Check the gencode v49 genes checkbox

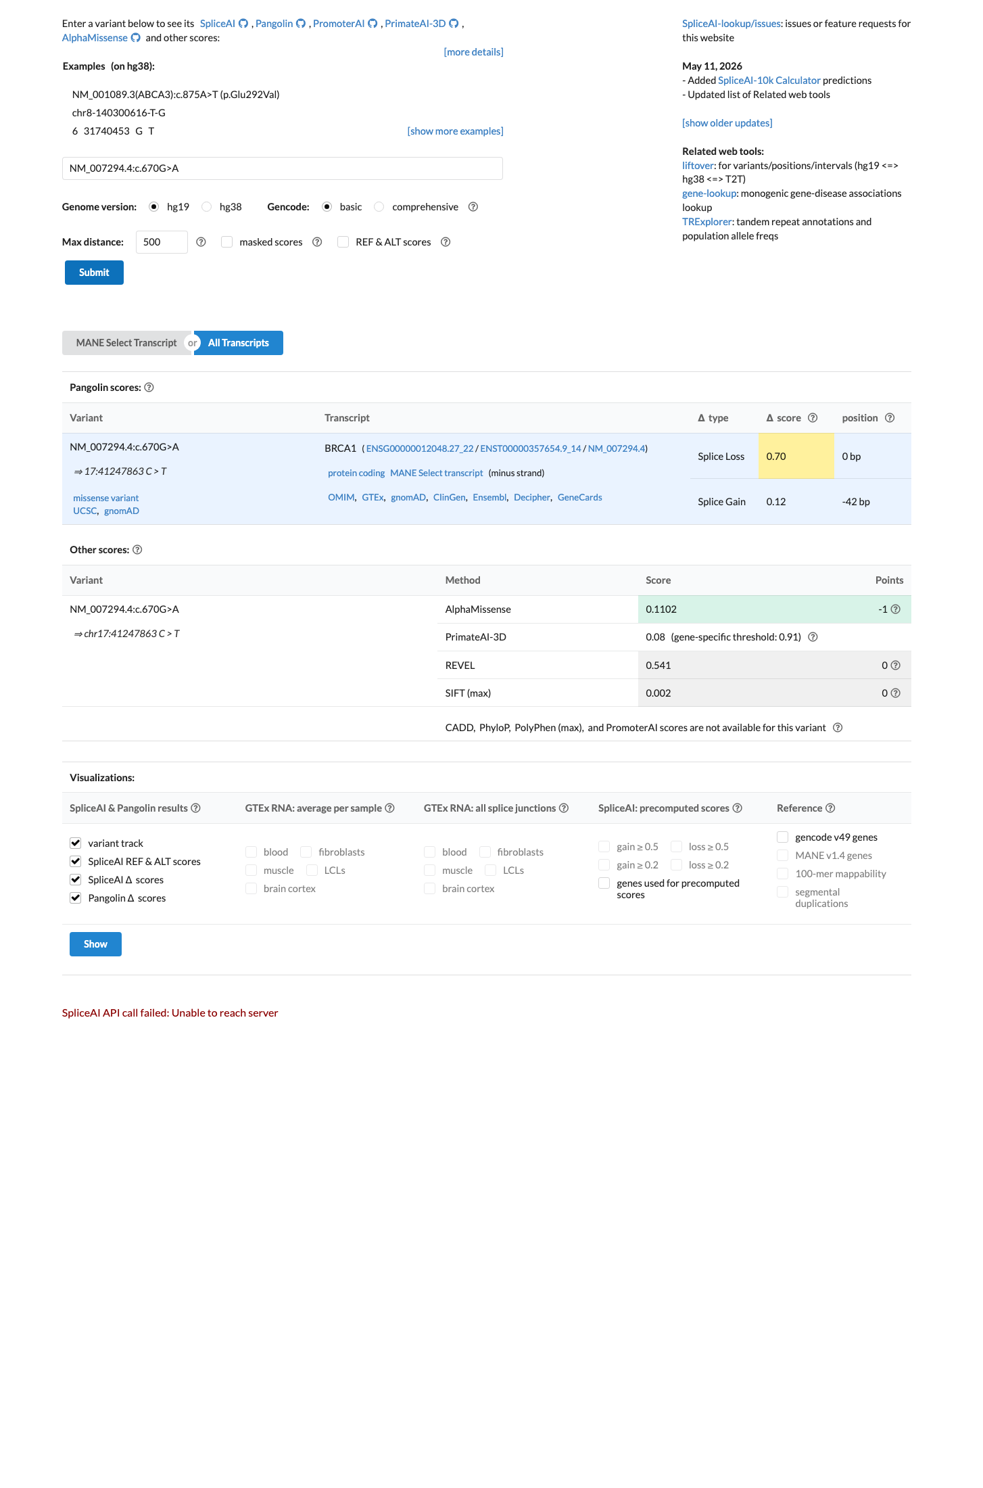(783, 837)
